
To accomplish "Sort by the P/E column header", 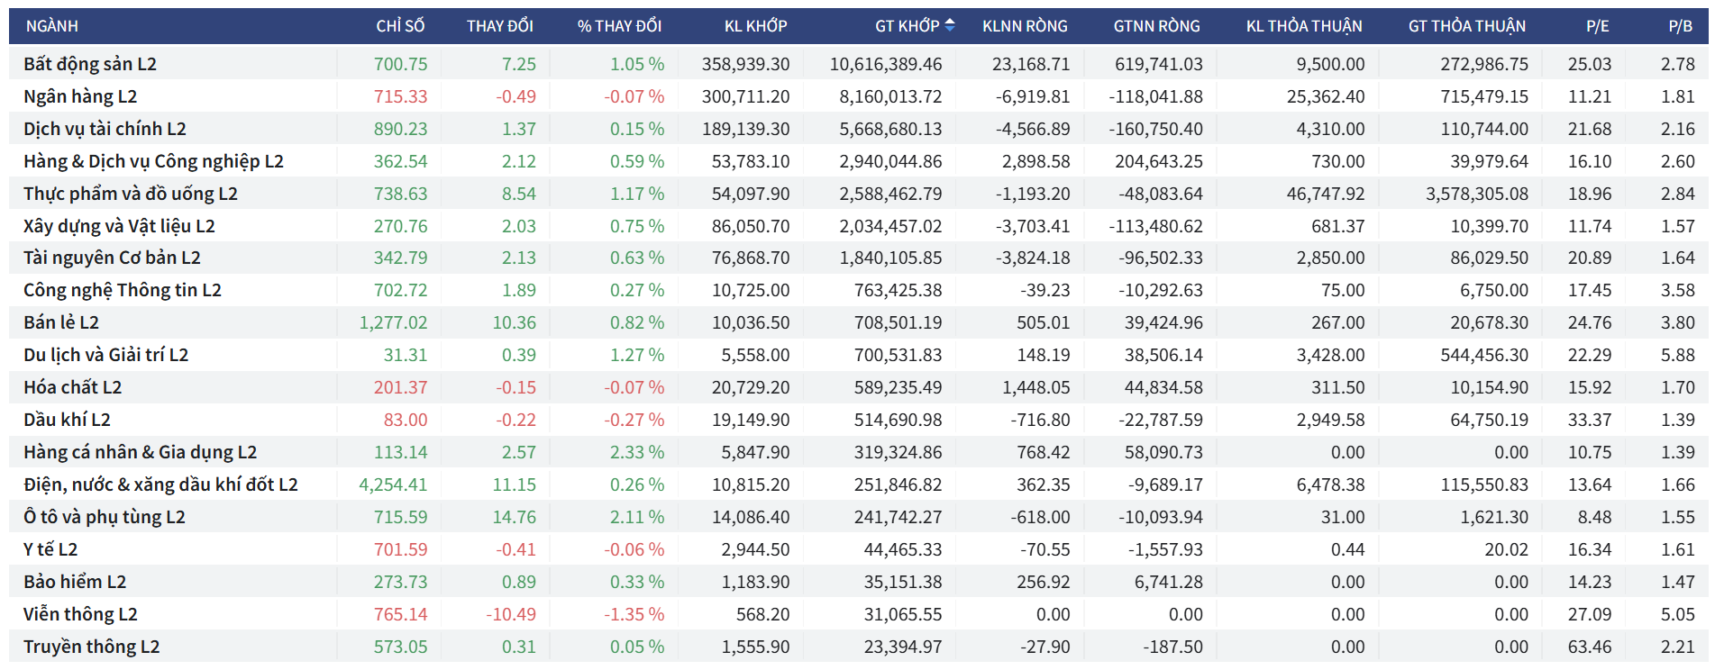I will pos(1597,26).
